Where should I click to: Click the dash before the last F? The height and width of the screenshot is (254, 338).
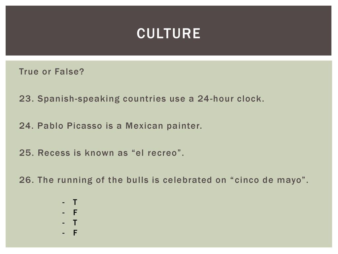pos(63,233)
